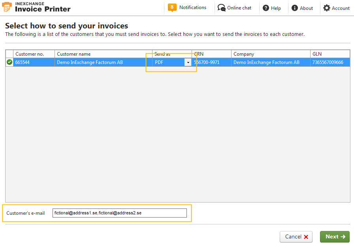Click the GLN cell 7365567009666

(x=330, y=62)
